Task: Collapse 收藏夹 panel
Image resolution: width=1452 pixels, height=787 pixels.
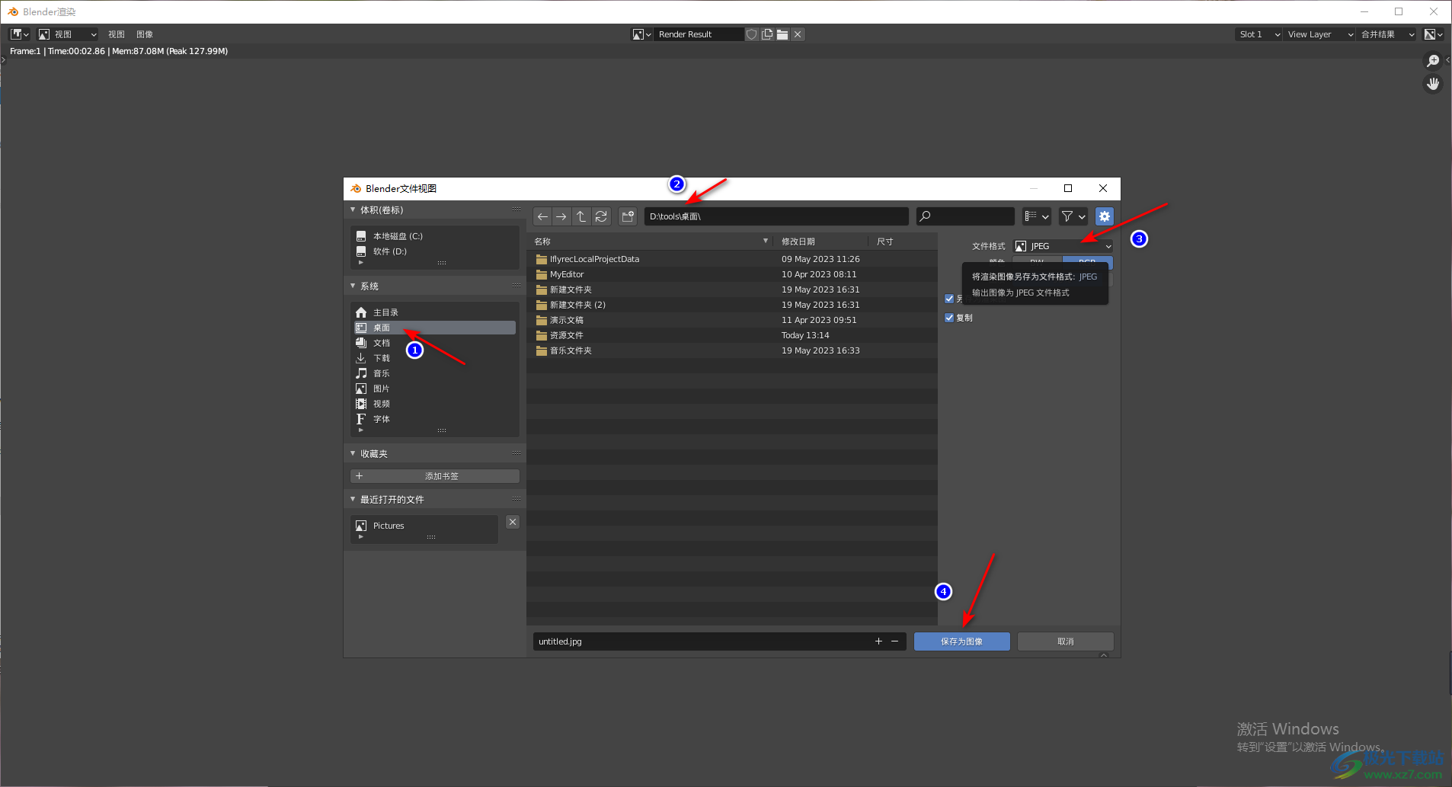Action: (x=353, y=453)
